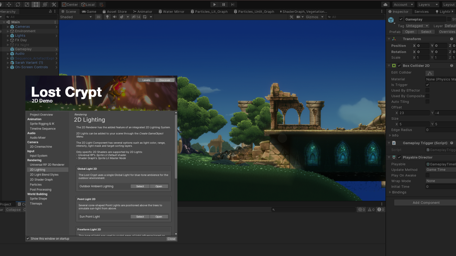456x256 pixels.
Task: Toggle Playable Director enabled checkbox
Action: point(399,157)
